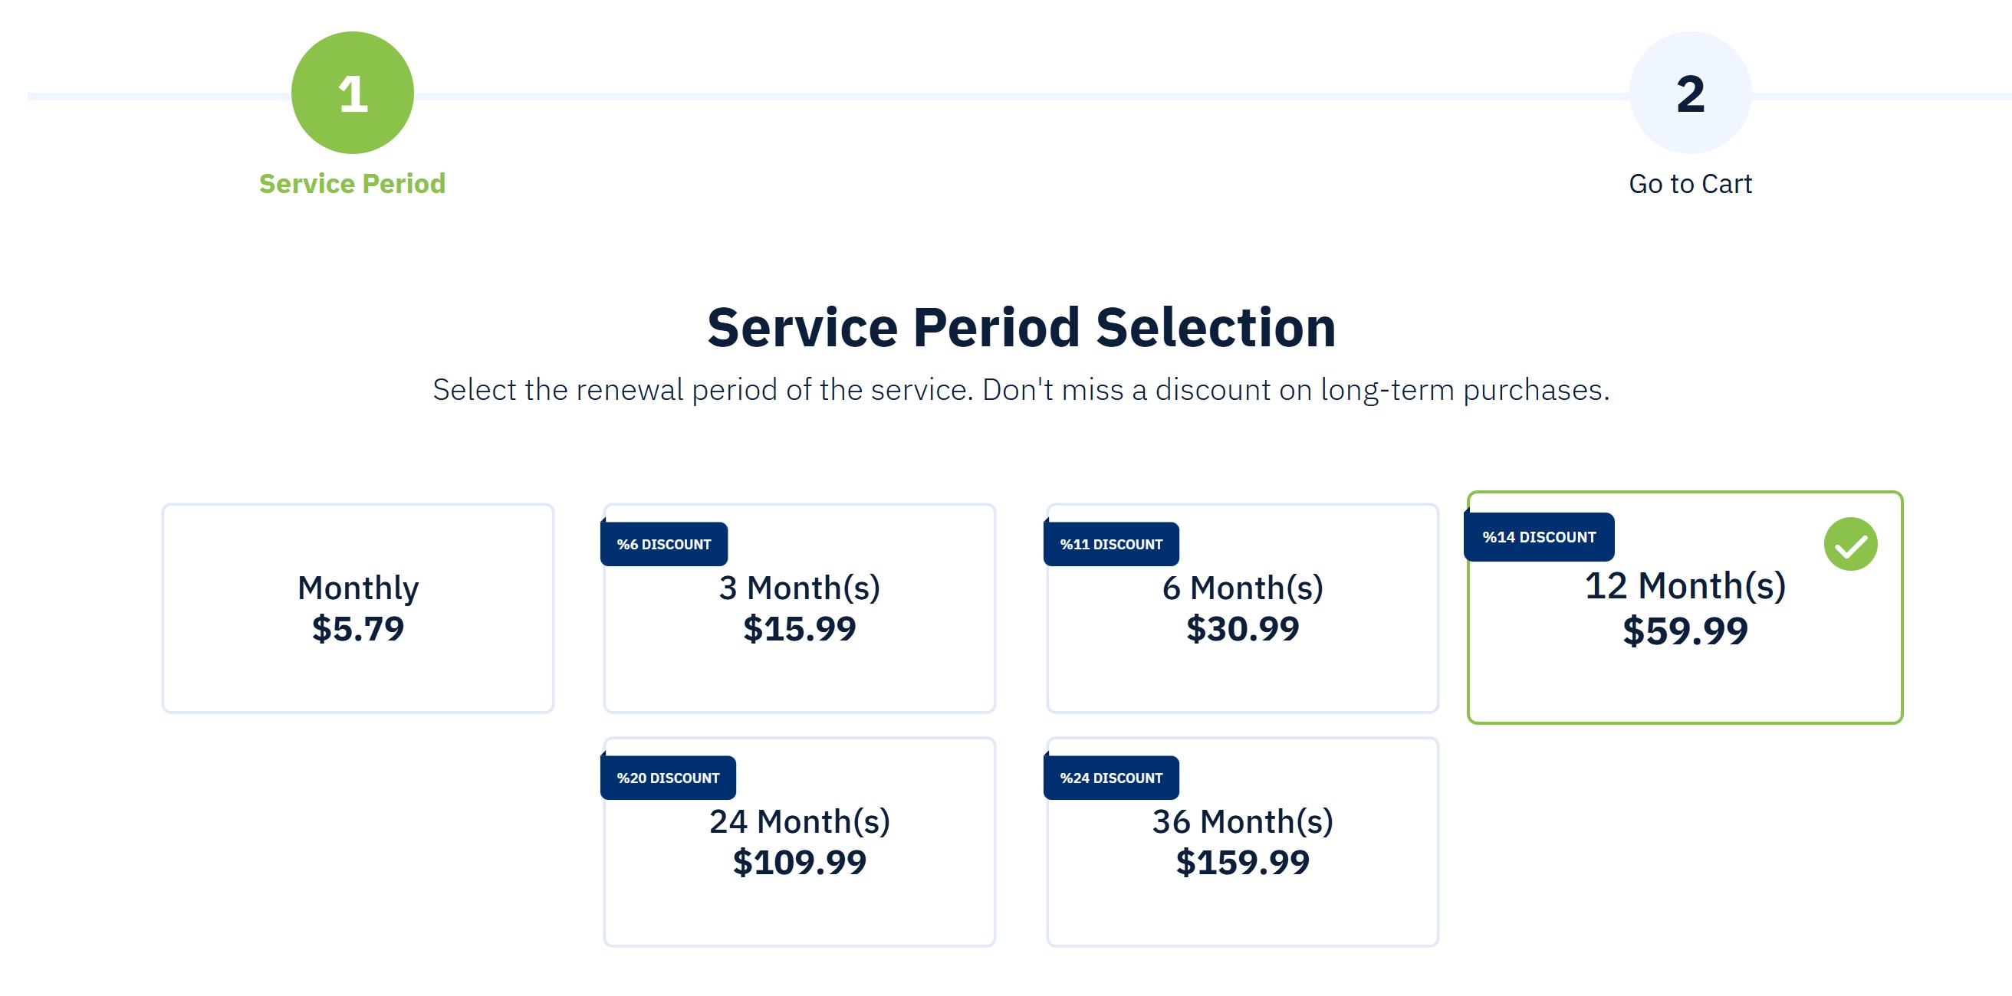Image resolution: width=2012 pixels, height=996 pixels.
Task: Select the Monthly $5.79 plan
Action: pos(358,608)
